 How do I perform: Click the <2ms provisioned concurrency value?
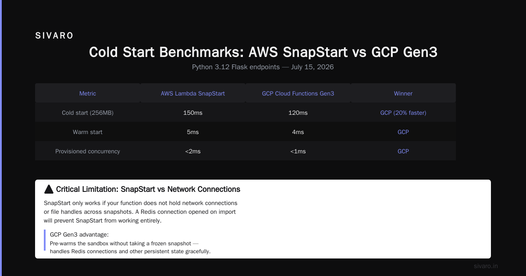tap(193, 151)
